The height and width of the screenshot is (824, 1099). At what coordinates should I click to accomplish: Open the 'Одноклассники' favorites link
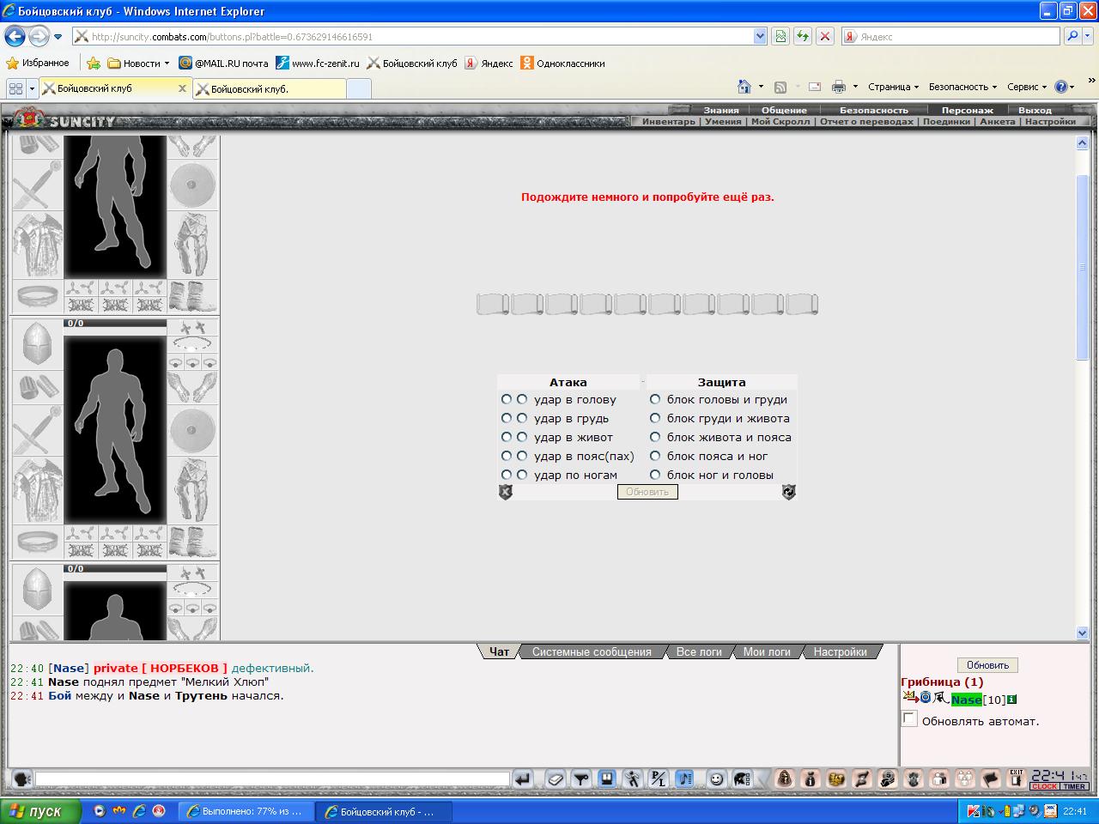[563, 63]
